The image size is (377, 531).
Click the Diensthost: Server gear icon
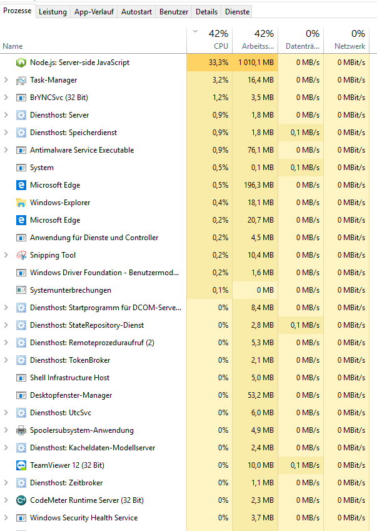[21, 115]
